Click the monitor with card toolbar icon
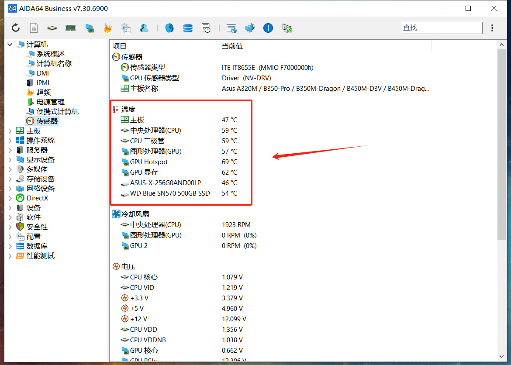Screen dimensions: 511x365 click(x=90, y=28)
